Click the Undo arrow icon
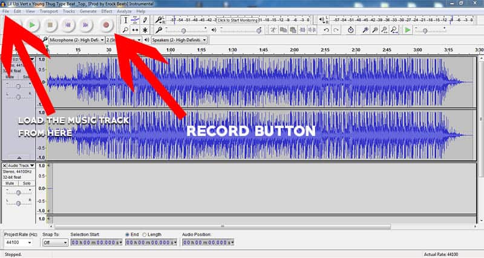The height and width of the screenshot is (258, 484). coord(326,30)
